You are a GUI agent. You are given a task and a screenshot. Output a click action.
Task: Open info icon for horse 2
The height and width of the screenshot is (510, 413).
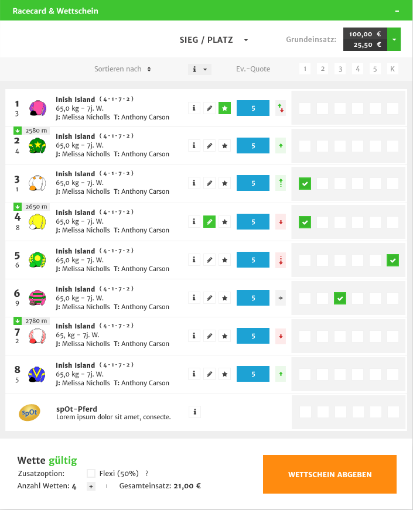coord(194,146)
